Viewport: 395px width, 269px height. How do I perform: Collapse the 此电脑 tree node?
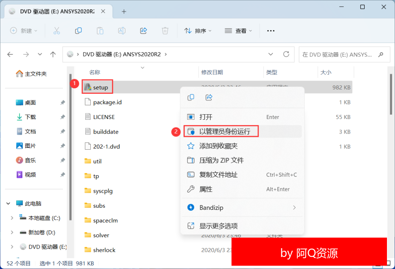click(x=8, y=203)
